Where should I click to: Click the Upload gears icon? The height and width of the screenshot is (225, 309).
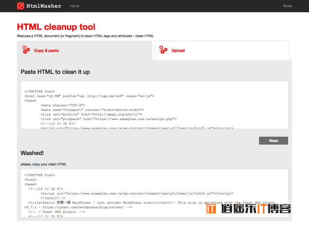coord(163,50)
